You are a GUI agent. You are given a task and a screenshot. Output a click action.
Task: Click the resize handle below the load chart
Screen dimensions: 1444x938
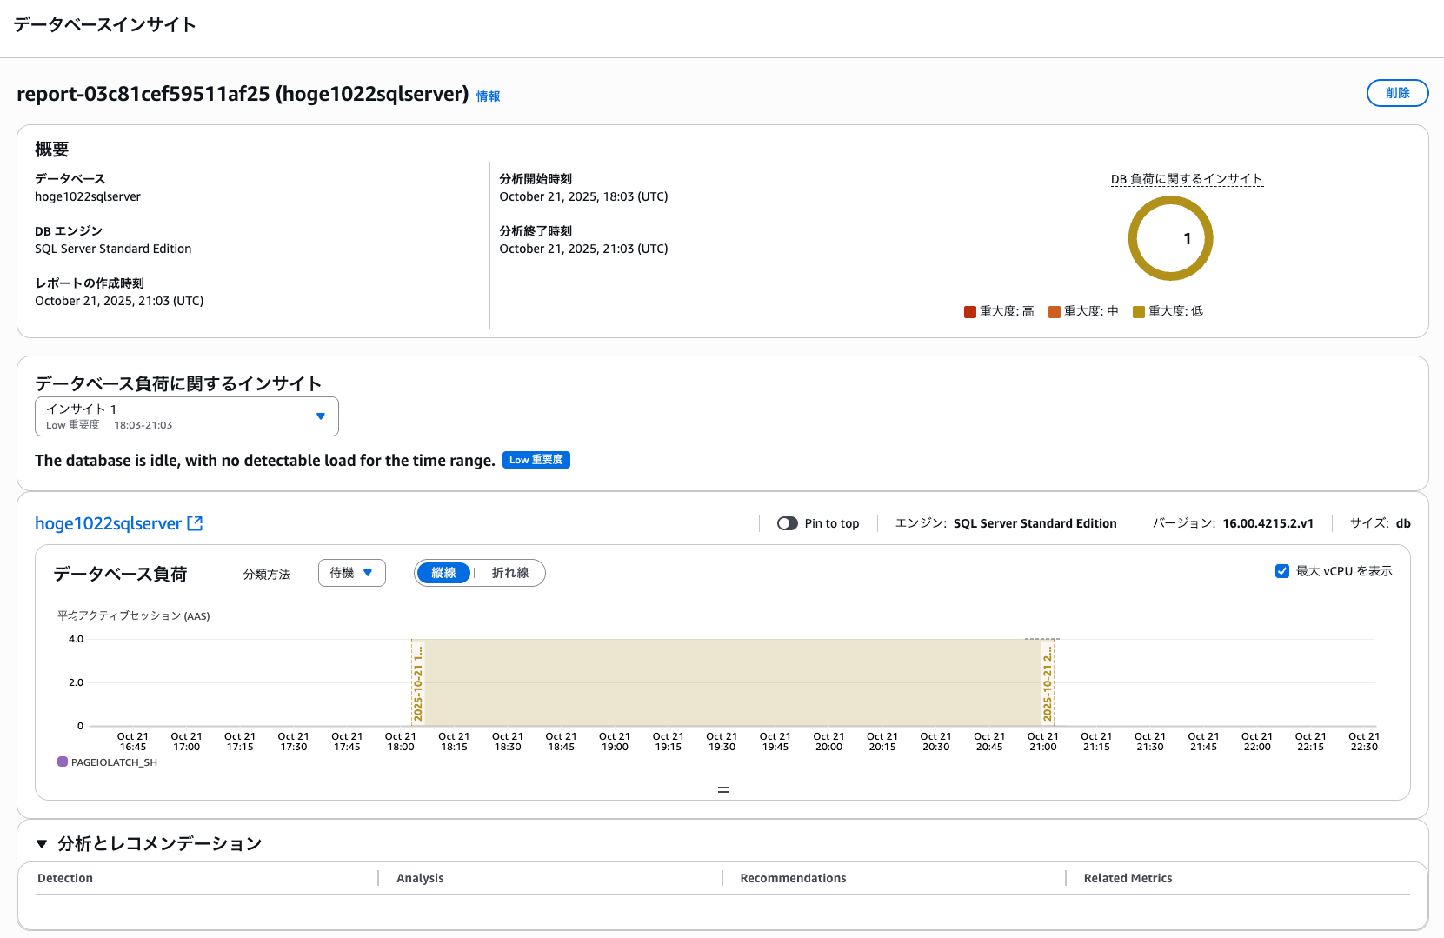pyautogui.click(x=722, y=789)
